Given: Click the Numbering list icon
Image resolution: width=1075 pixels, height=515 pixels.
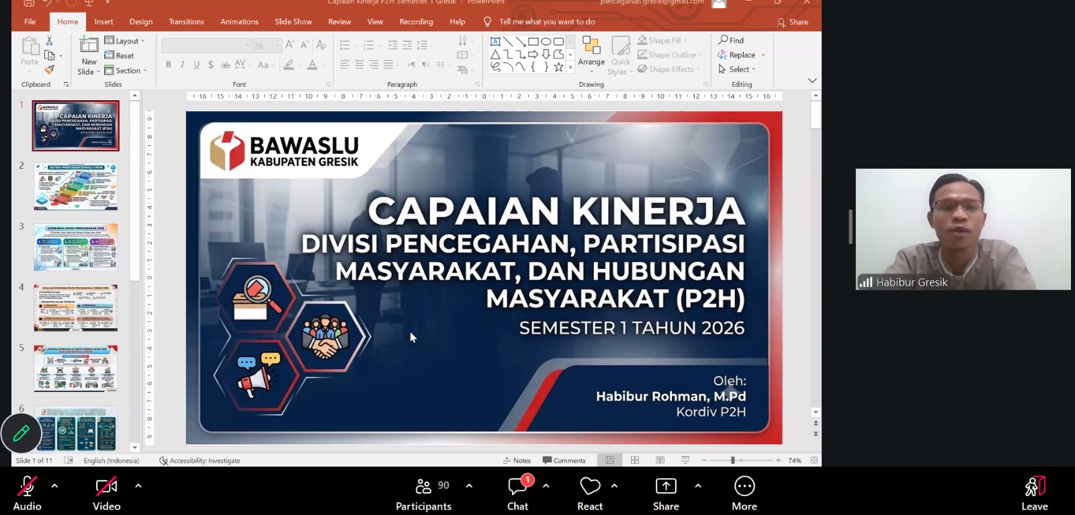Looking at the screenshot, I should [368, 45].
